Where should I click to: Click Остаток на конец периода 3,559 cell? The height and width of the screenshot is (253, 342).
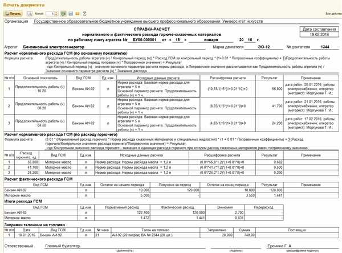227,195
